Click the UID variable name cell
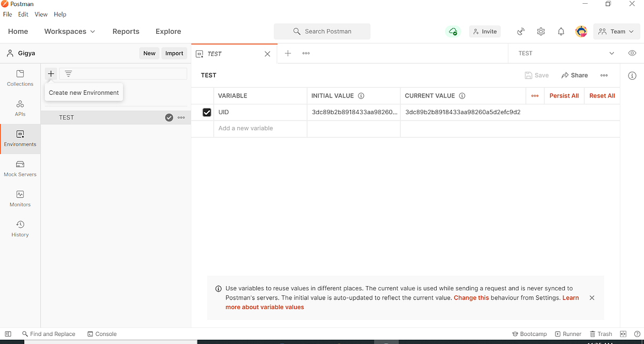Image resolution: width=644 pixels, height=344 pixels. [x=260, y=113]
